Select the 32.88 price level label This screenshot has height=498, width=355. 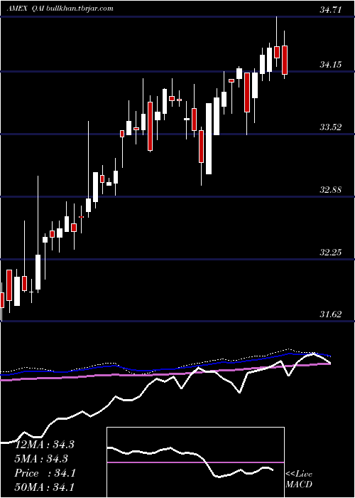[330, 190]
